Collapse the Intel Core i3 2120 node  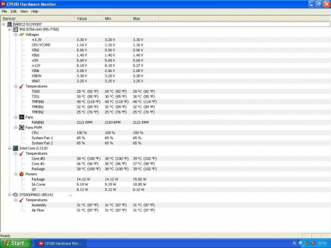tap(10, 148)
